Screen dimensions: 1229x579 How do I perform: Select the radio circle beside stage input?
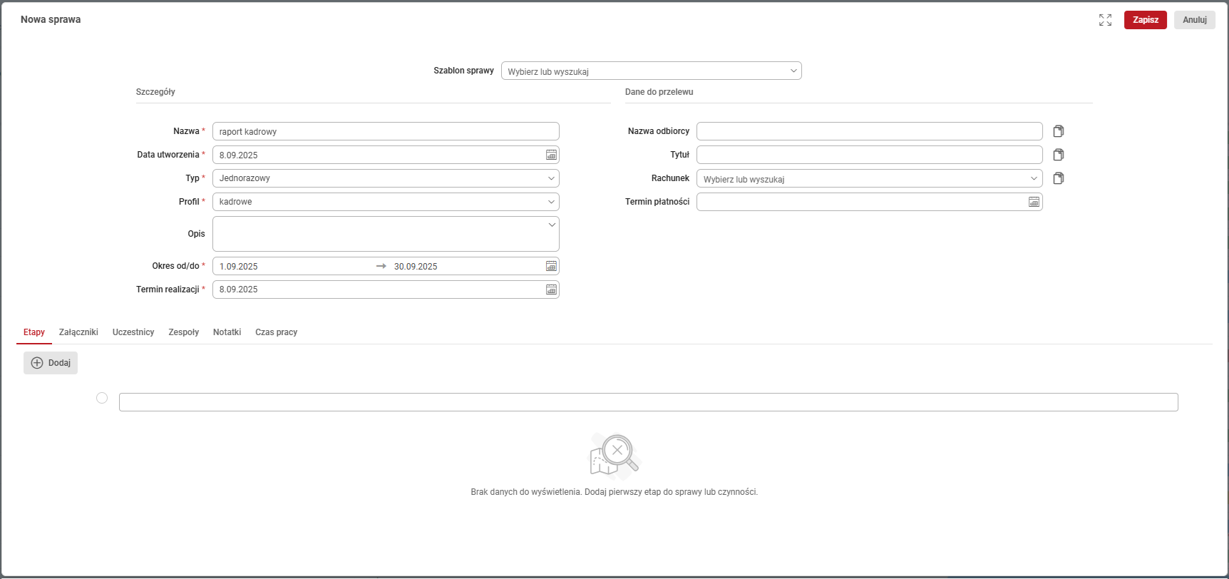tap(102, 398)
